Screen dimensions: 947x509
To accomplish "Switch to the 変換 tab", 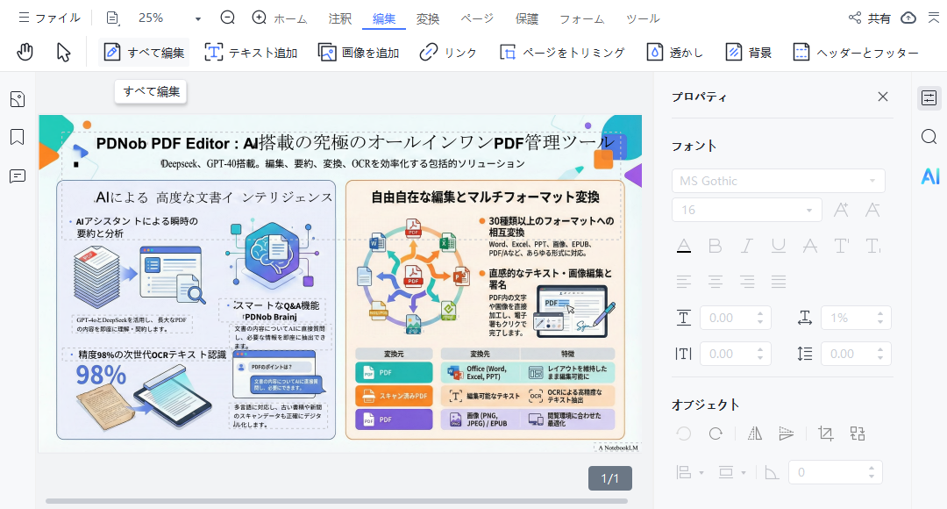I will tap(427, 18).
